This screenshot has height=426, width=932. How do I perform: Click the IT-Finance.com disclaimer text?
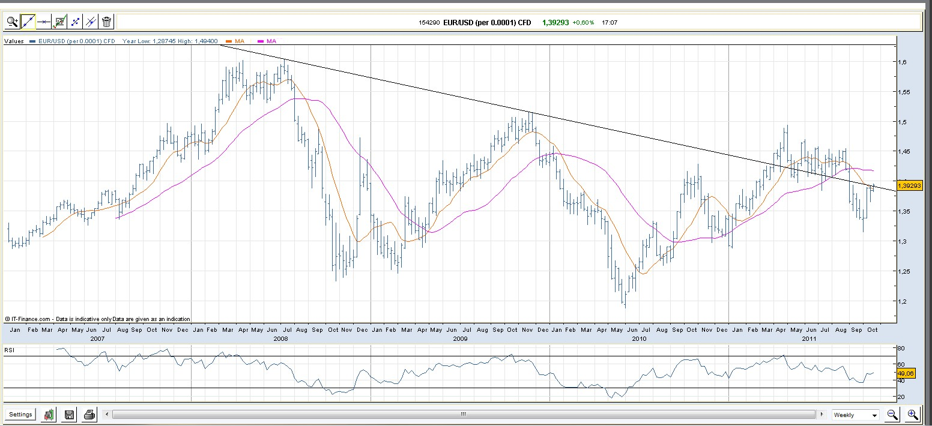(98, 319)
